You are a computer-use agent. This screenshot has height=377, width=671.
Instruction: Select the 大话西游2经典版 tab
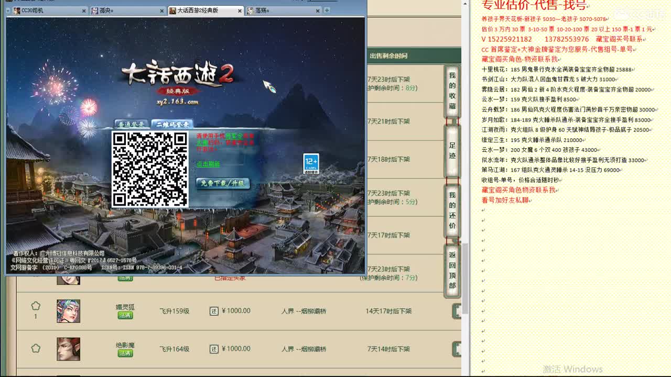click(x=206, y=10)
